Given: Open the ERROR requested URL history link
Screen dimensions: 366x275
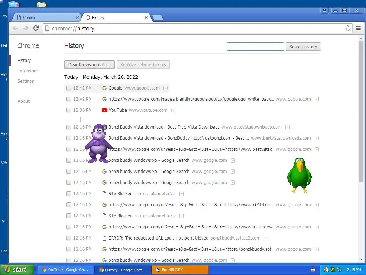Looking at the screenshot, I should pos(158,238).
